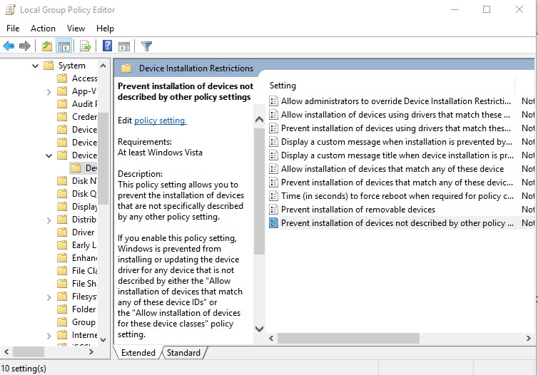
Task: Click the Local Group Policy Editor title icon
Action: pyautogui.click(x=11, y=9)
